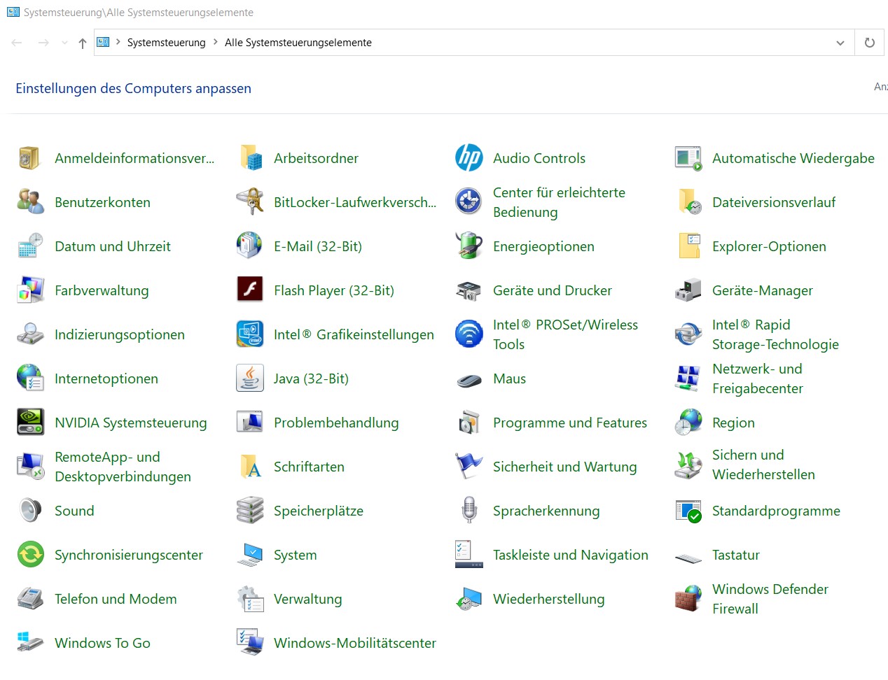Open the NVIDIA Systemsteuerung icon
The width and height of the screenshot is (888, 680).
pos(31,423)
